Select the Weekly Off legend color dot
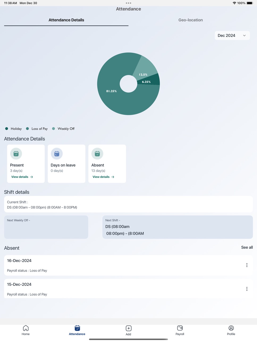Screen dimensions: 257x342 click(x=53, y=129)
